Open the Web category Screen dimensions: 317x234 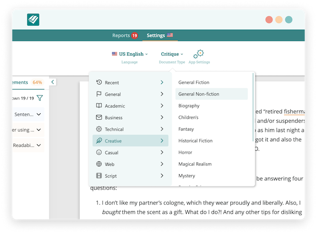130,164
